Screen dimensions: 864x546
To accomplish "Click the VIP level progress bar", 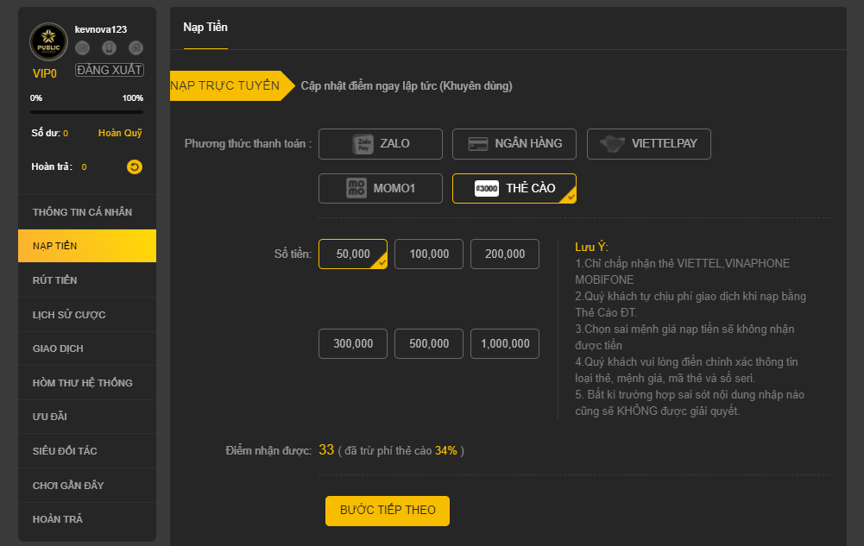I will pos(86,112).
